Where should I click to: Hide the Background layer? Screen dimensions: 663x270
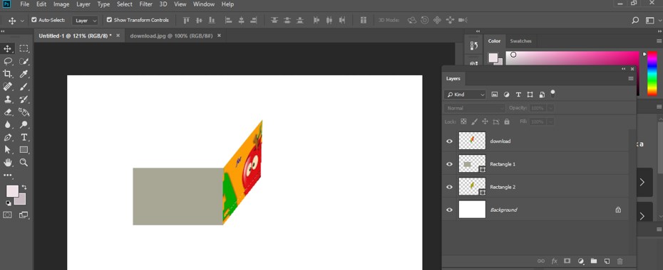pos(449,210)
